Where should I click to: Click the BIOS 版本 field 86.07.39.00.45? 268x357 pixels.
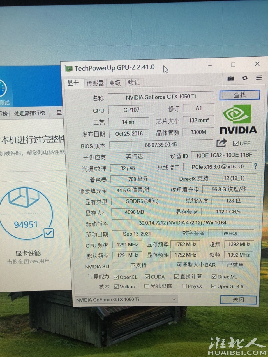(x=161, y=145)
